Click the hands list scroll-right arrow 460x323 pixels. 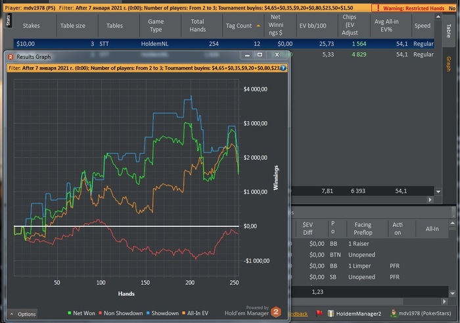(444, 301)
